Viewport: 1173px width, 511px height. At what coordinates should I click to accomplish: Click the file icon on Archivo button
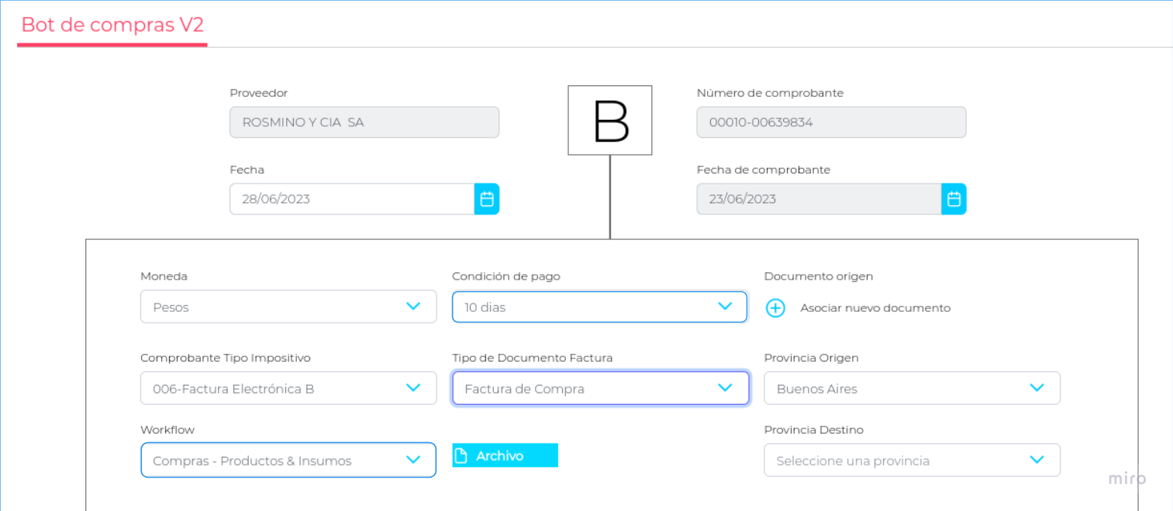[x=461, y=456]
